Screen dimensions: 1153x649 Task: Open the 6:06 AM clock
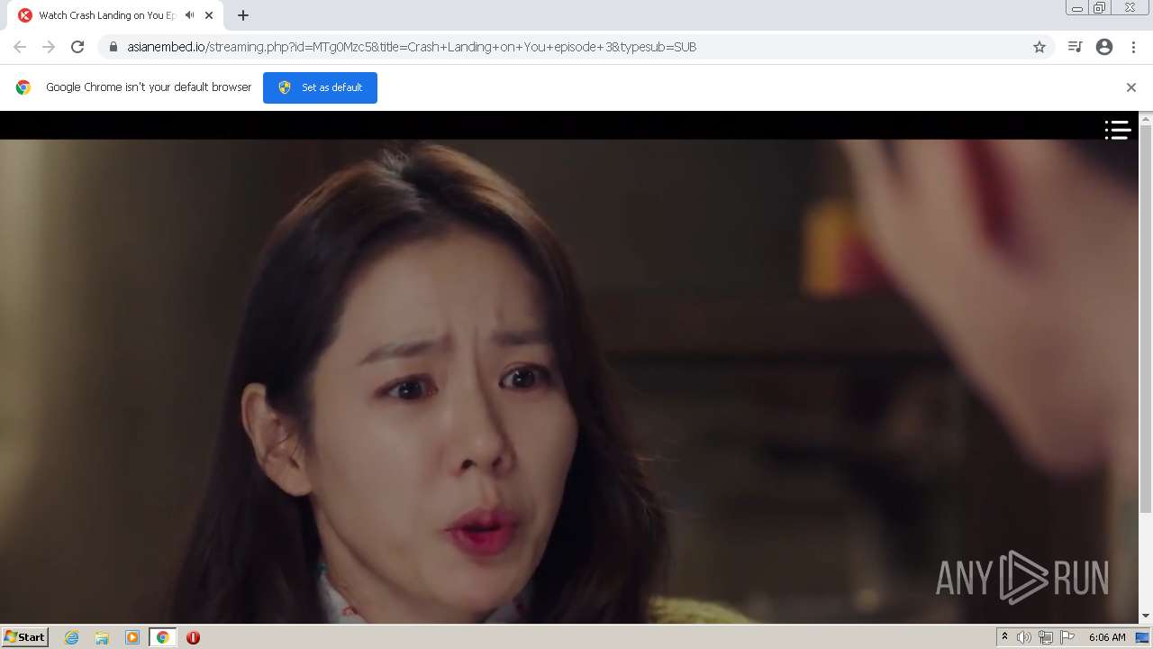[x=1107, y=637]
